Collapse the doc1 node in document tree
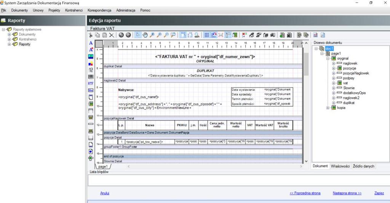Image resolution: width=390 pixels, height=203 pixels. [x=316, y=48]
